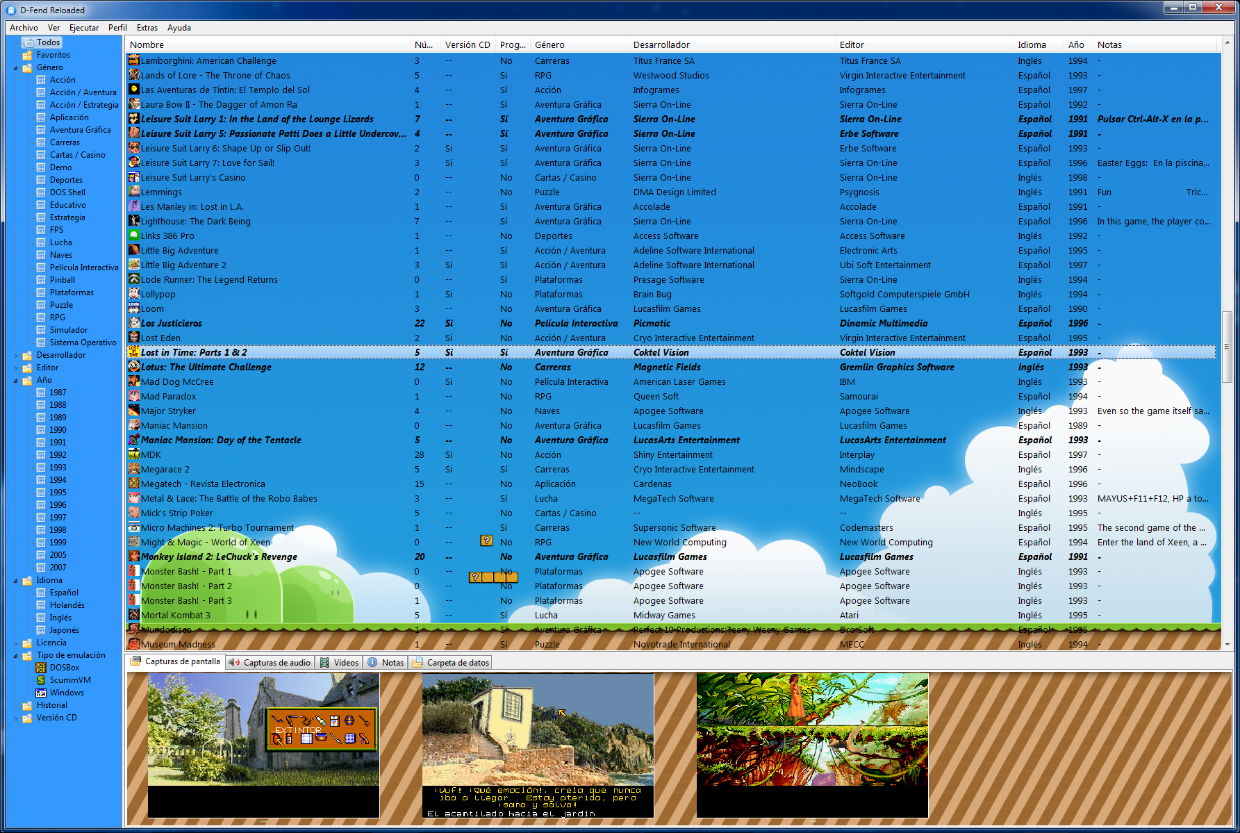
Task: Sort by the Nombre column header
Action: click(x=268, y=44)
